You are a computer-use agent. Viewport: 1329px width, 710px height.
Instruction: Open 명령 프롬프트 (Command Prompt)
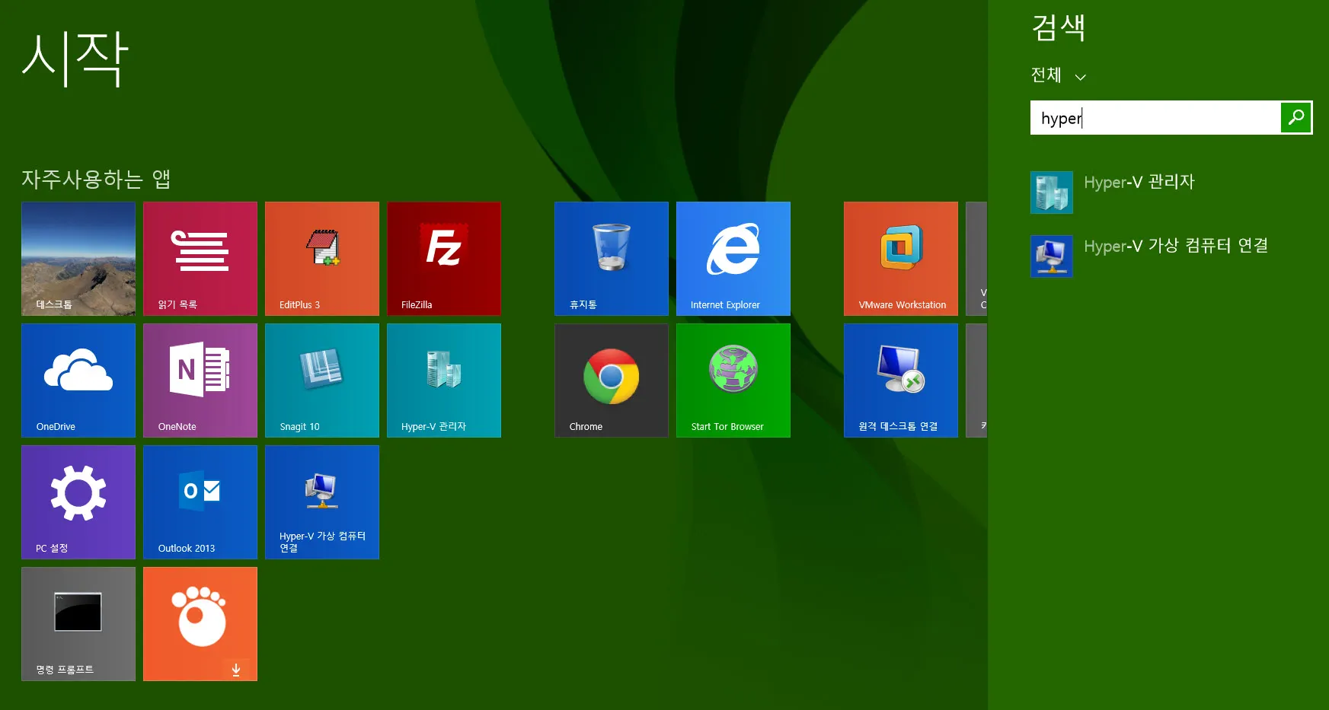point(78,624)
